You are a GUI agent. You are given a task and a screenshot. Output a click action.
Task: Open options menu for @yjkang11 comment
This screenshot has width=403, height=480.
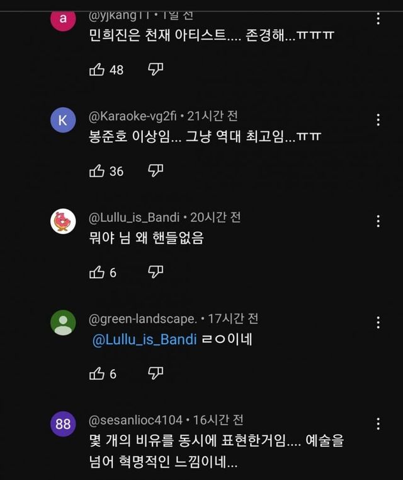(x=378, y=18)
